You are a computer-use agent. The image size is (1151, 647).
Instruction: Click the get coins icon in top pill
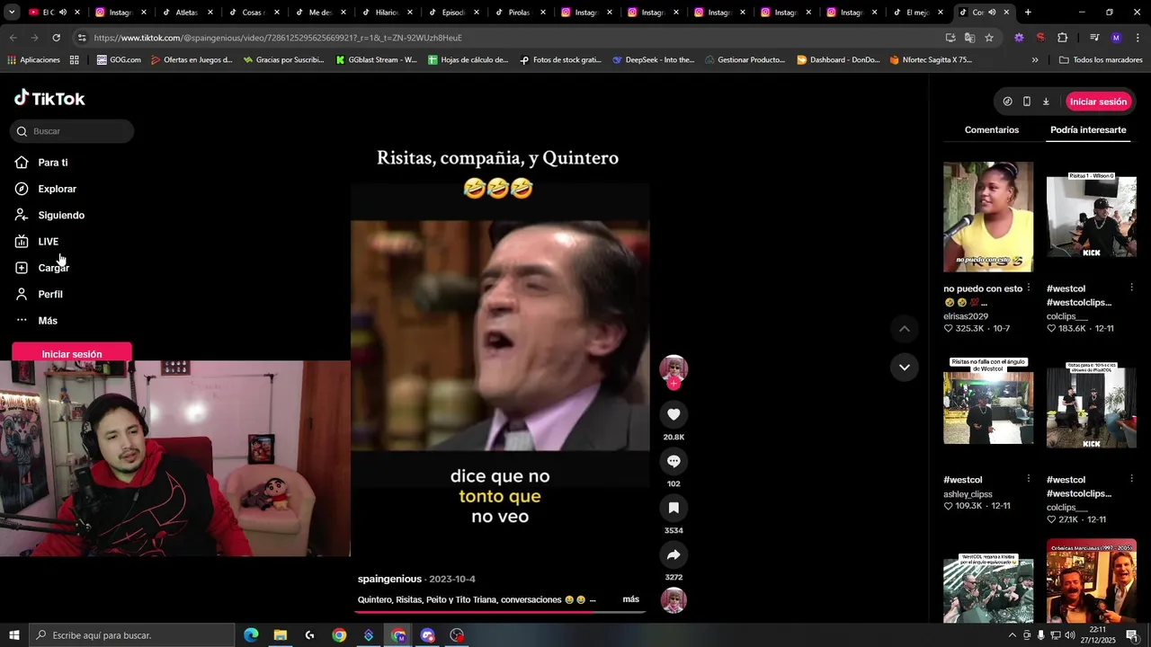[1007, 102]
